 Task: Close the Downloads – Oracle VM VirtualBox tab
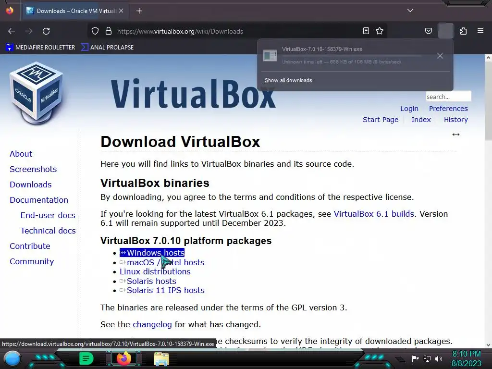pyautogui.click(x=121, y=11)
